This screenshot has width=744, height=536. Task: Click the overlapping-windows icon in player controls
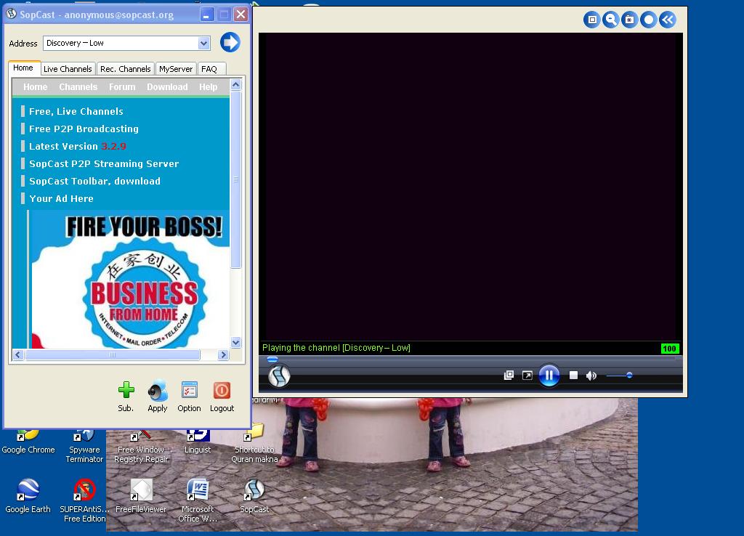pos(509,375)
